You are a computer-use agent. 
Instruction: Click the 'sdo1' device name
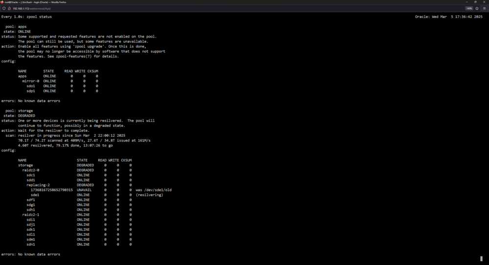click(30, 86)
